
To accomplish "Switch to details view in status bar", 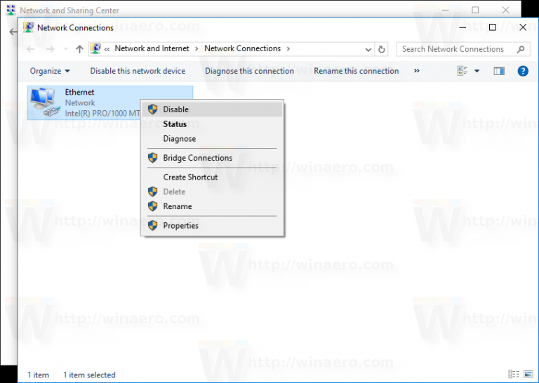I will (514, 374).
